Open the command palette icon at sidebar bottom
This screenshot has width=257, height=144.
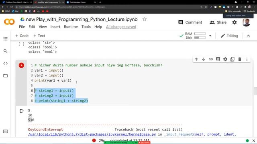pyautogui.click(x=5, y=132)
